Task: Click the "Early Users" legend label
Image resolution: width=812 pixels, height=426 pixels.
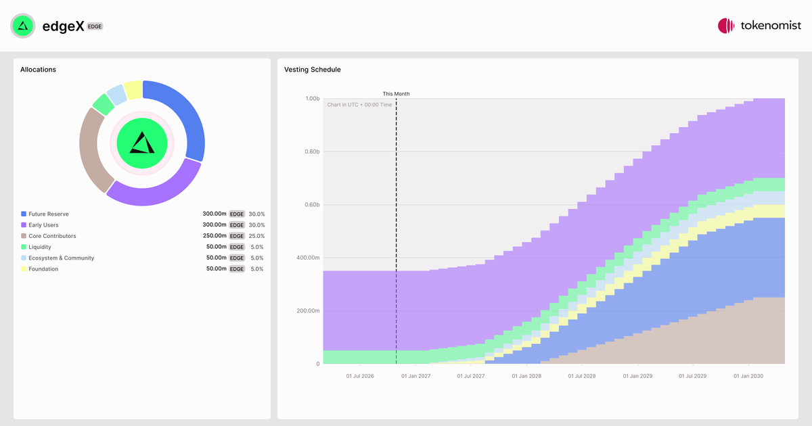Action: point(43,225)
